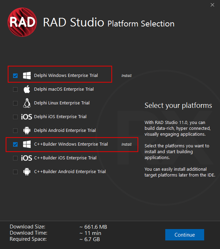Click Install label for Delphi Windows
Screen dimensions: 220x249
[127, 76]
